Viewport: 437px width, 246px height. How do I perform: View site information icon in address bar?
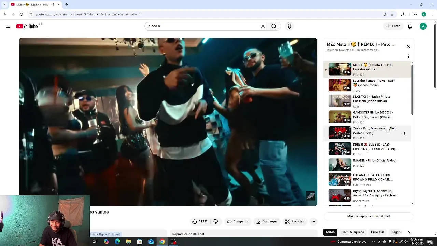(31, 14)
